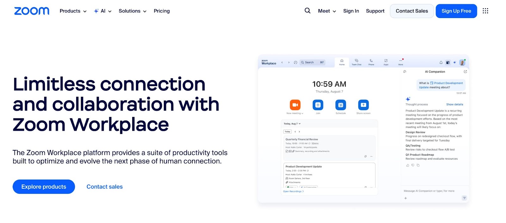Image resolution: width=506 pixels, height=223 pixels.
Task: Click the Message AI Companion input field
Action: (429, 191)
